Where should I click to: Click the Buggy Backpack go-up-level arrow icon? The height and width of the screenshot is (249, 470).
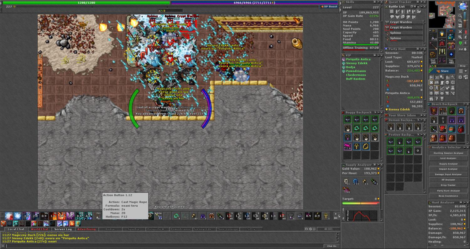point(376,112)
